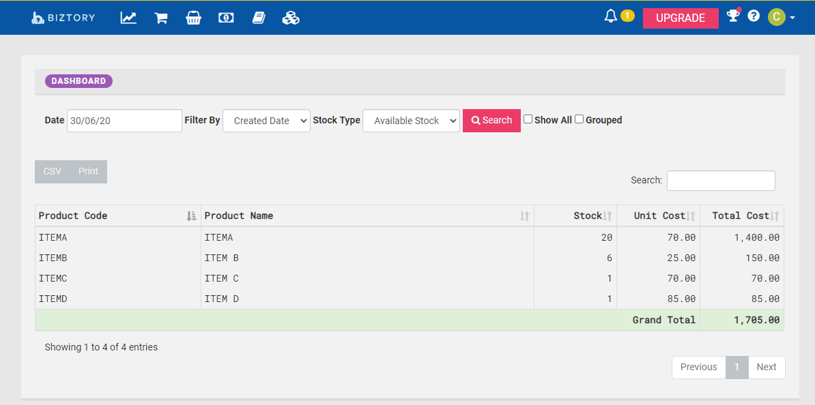Image resolution: width=815 pixels, height=405 pixels.
Task: Click the money bill icon
Action: tap(226, 18)
